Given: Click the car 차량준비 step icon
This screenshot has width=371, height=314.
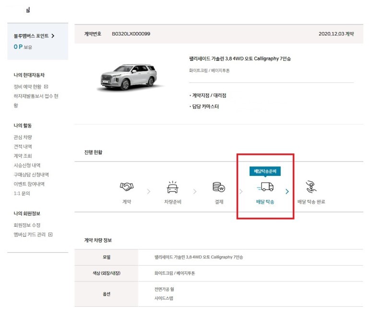Looking at the screenshot, I should point(172,187).
